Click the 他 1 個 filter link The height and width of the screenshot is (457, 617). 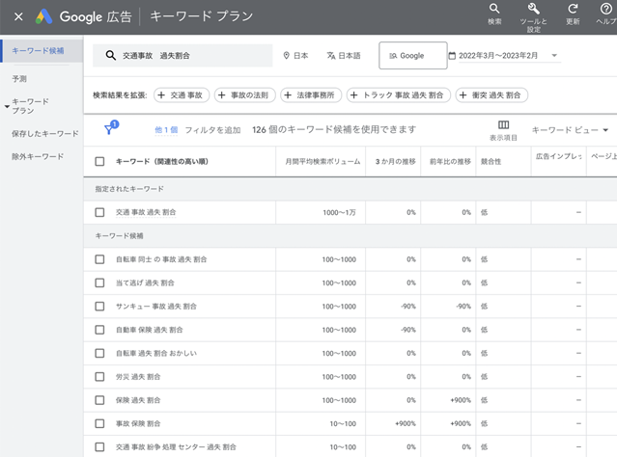tap(166, 129)
